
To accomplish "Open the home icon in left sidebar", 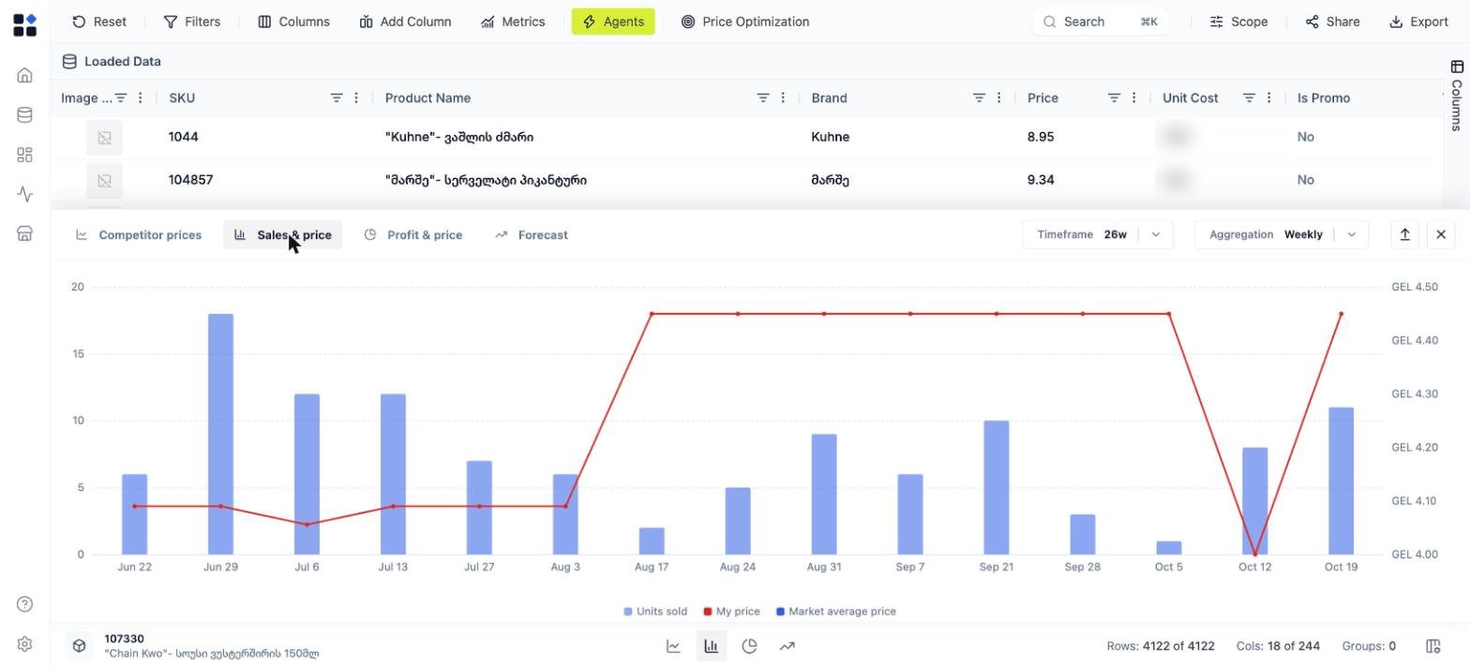I will click(x=25, y=75).
